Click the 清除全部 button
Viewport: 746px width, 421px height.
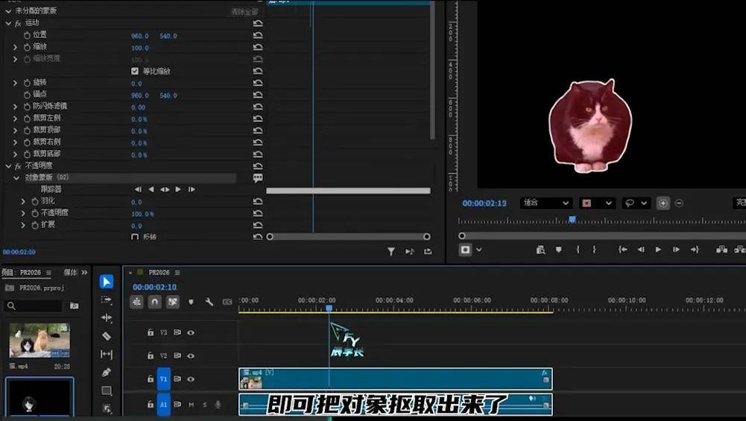[244, 11]
